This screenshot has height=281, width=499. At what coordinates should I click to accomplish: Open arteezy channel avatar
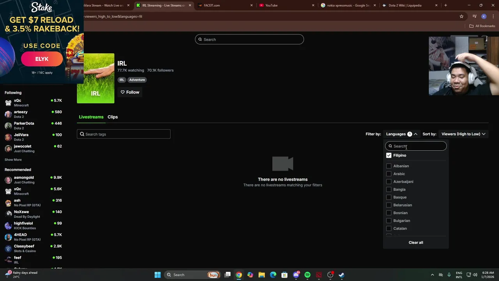pyautogui.click(x=8, y=114)
